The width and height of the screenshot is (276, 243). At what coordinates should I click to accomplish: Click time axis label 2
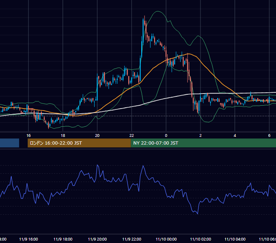click(x=201, y=135)
